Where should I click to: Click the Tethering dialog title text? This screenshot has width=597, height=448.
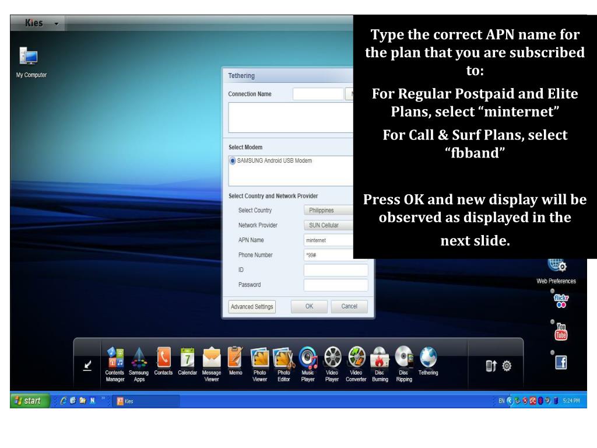241,76
